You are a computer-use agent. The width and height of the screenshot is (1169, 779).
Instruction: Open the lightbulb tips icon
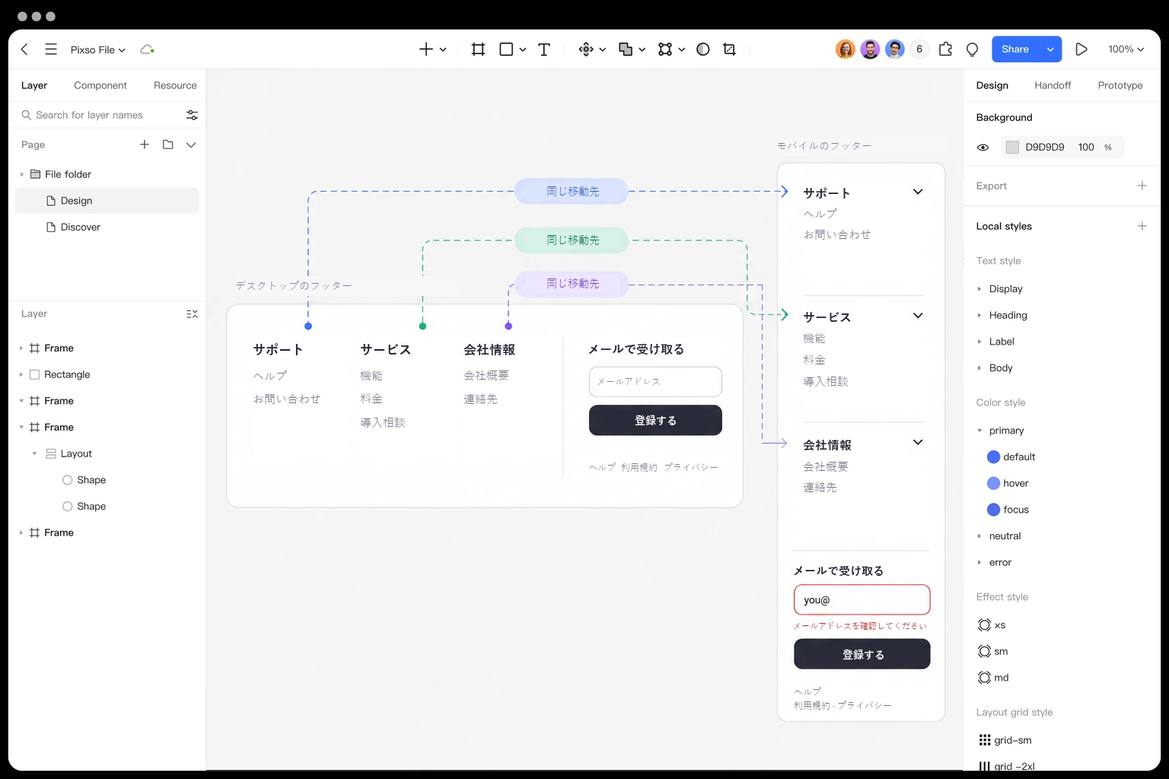pyautogui.click(x=972, y=49)
